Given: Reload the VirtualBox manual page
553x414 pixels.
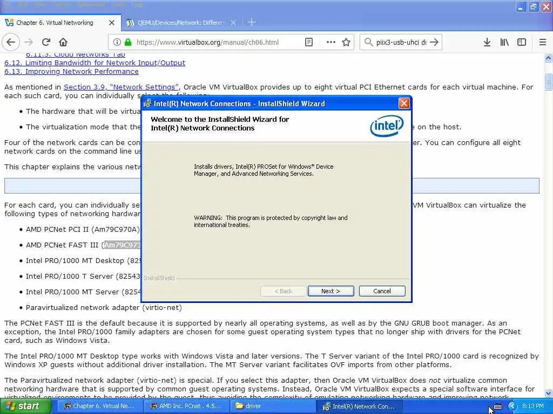Looking at the screenshot, I should tap(46, 42).
